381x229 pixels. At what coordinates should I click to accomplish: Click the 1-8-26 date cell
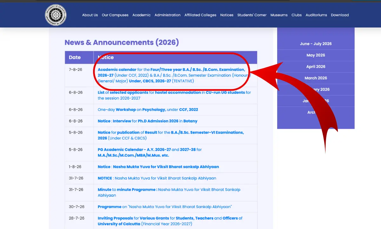79,167
